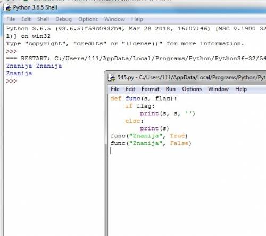Open the Format menu in editor
The width and height of the screenshot is (266, 236).
151,89
